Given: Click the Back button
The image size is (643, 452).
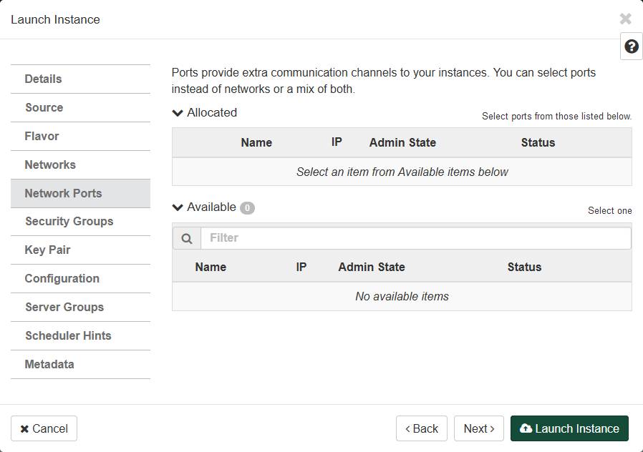Looking at the screenshot, I should [x=421, y=428].
